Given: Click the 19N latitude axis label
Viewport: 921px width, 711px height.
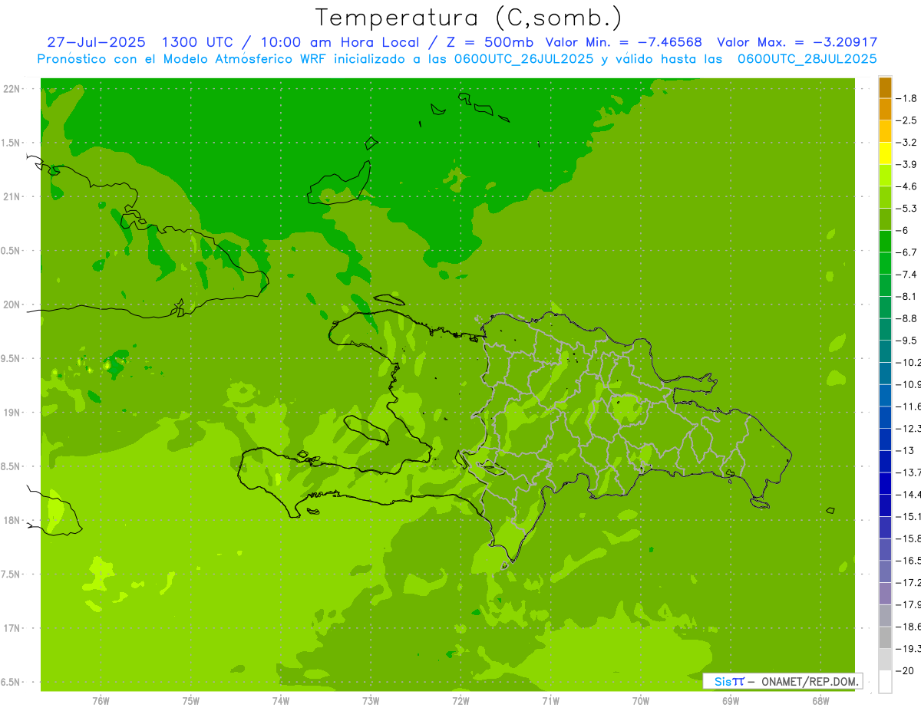Looking at the screenshot, I should tap(12, 412).
